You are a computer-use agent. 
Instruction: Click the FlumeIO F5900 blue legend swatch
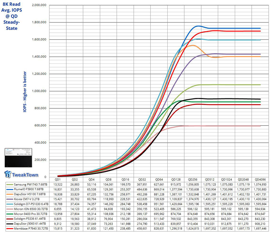[10, 190]
